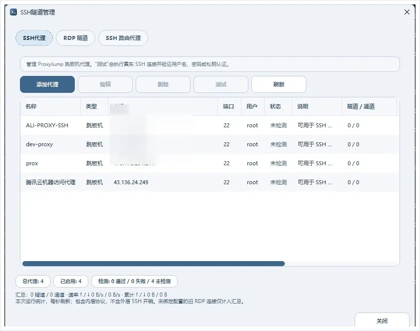The width and height of the screenshot is (420, 331).
Task: Sort by the 名称 column header
Action: (50, 106)
